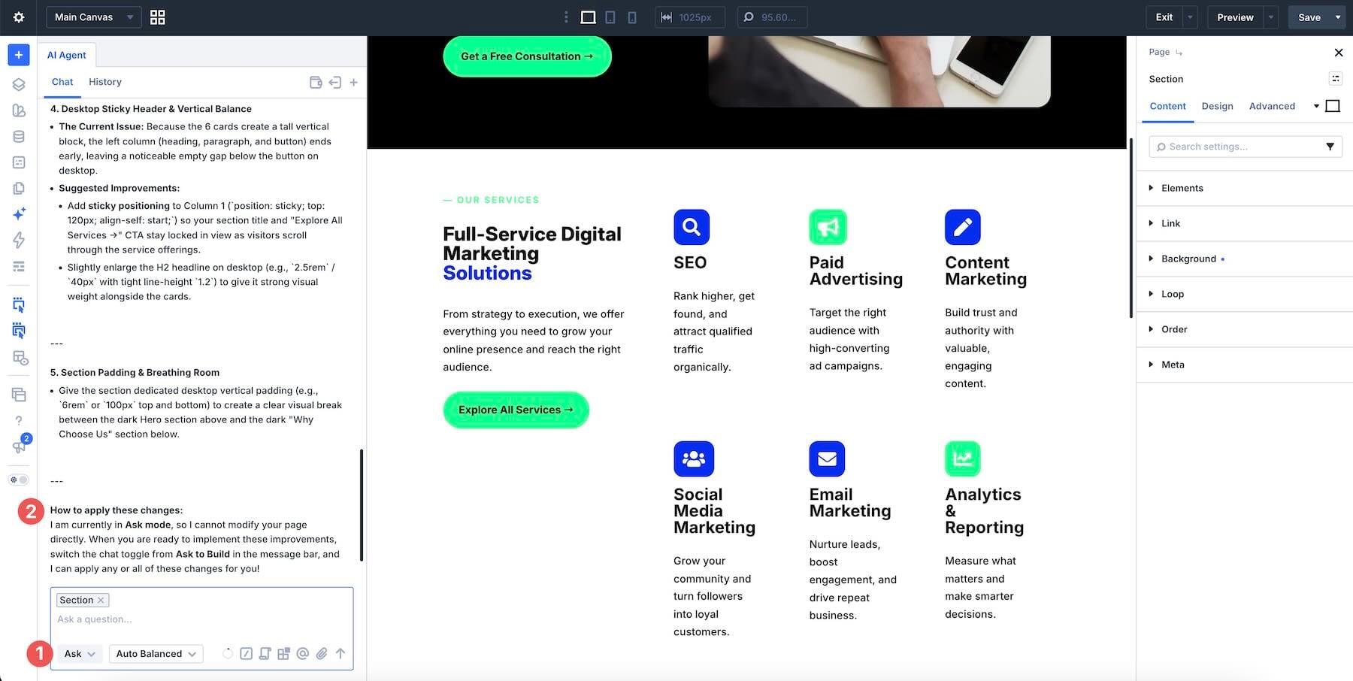Select the Email Marketing envelope icon
1353x681 pixels.
(827, 459)
